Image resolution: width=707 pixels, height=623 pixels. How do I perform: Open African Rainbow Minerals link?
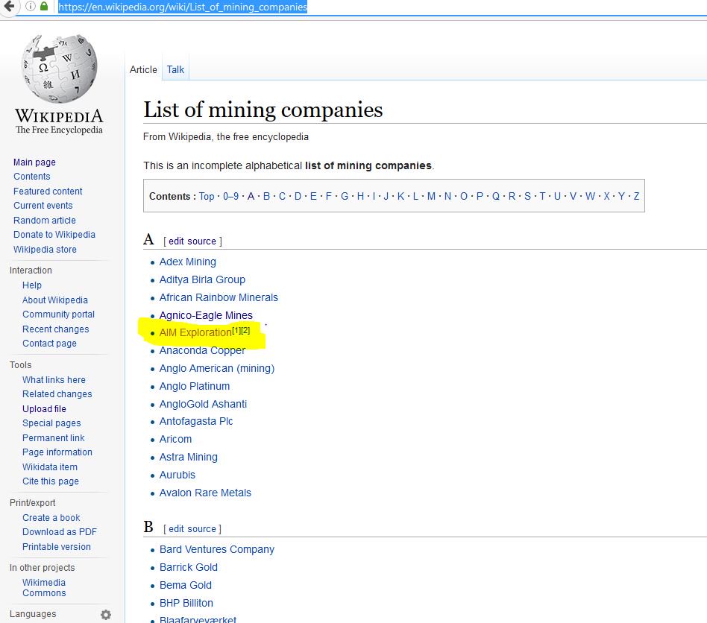pyautogui.click(x=219, y=298)
